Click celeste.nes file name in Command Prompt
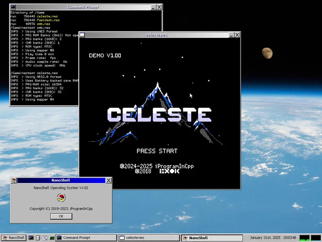The image size is (322, 242). point(47,16)
